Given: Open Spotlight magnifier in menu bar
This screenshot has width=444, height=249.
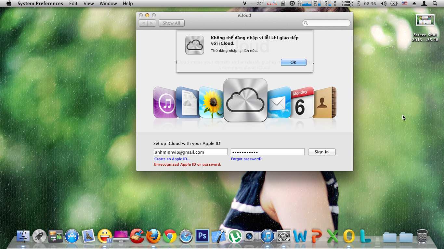Looking at the screenshot, I should (x=435, y=4).
